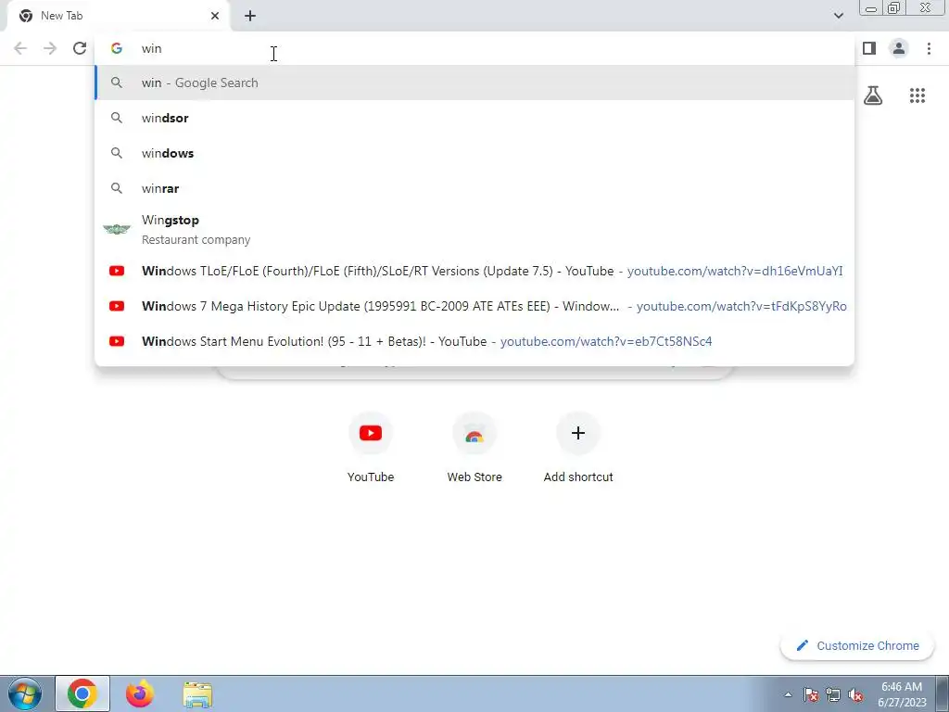This screenshot has height=712, width=949.
Task: Open the profile avatar button
Action: click(x=899, y=48)
